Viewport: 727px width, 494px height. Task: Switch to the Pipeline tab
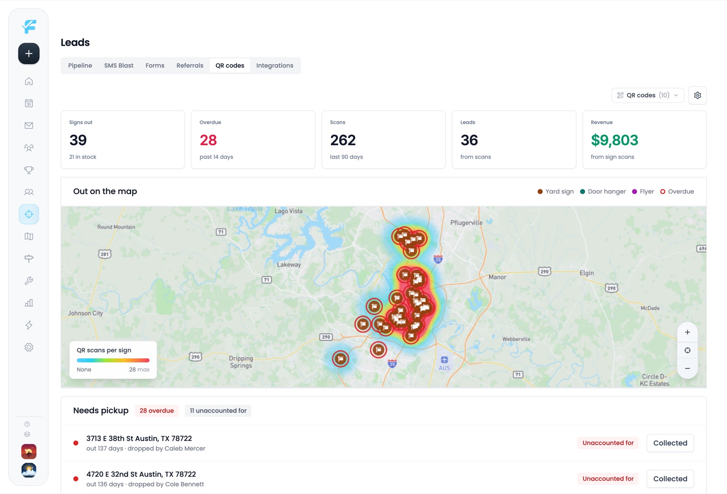(80, 65)
